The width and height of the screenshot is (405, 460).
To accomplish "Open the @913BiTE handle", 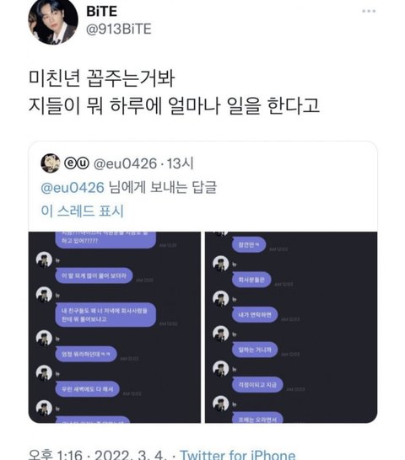I will [x=119, y=29].
